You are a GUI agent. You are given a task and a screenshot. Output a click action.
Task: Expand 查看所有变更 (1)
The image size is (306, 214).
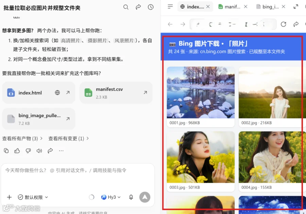(68, 139)
